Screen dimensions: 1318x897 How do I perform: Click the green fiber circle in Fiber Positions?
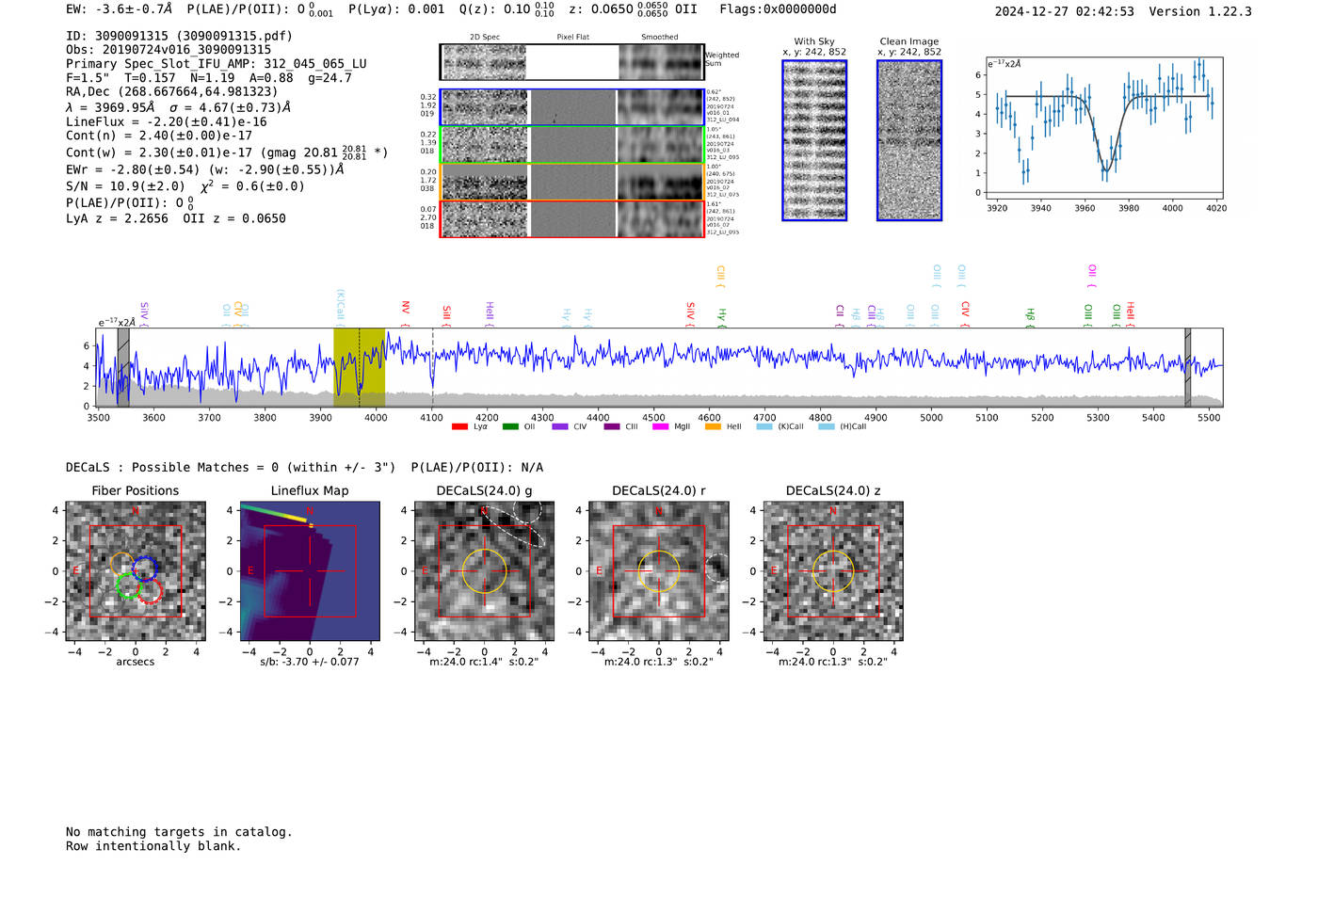128,586
